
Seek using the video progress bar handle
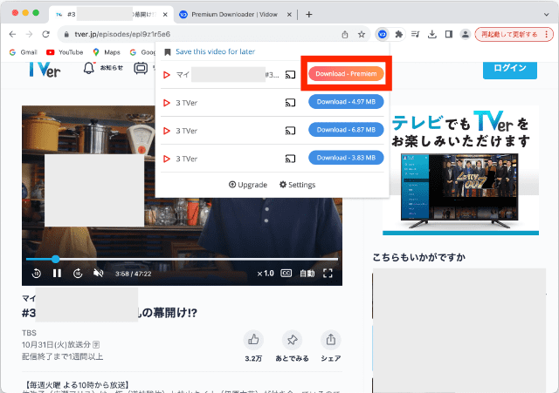tap(55, 259)
